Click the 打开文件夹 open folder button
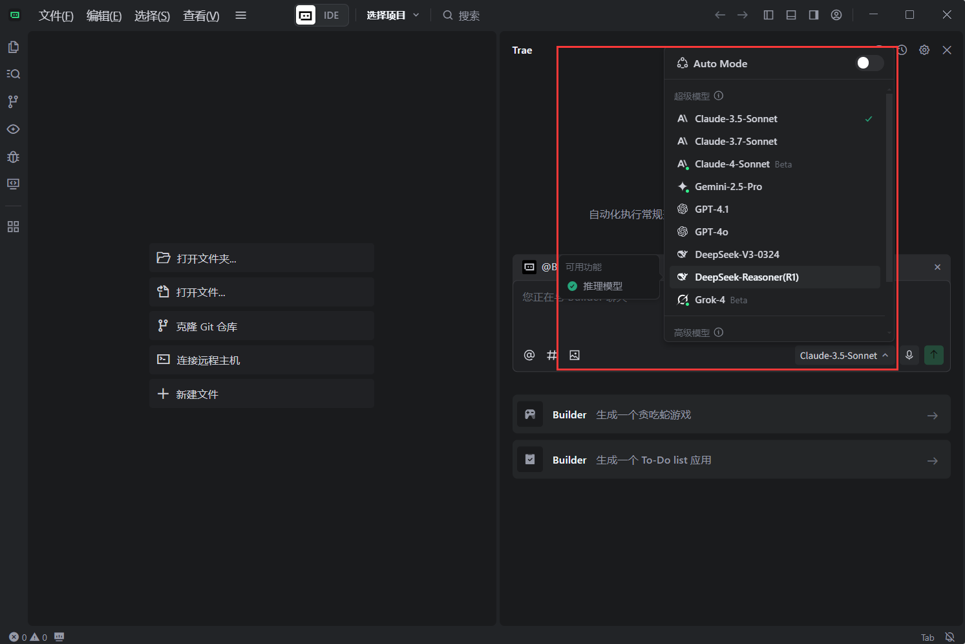The height and width of the screenshot is (644, 965). click(x=261, y=259)
